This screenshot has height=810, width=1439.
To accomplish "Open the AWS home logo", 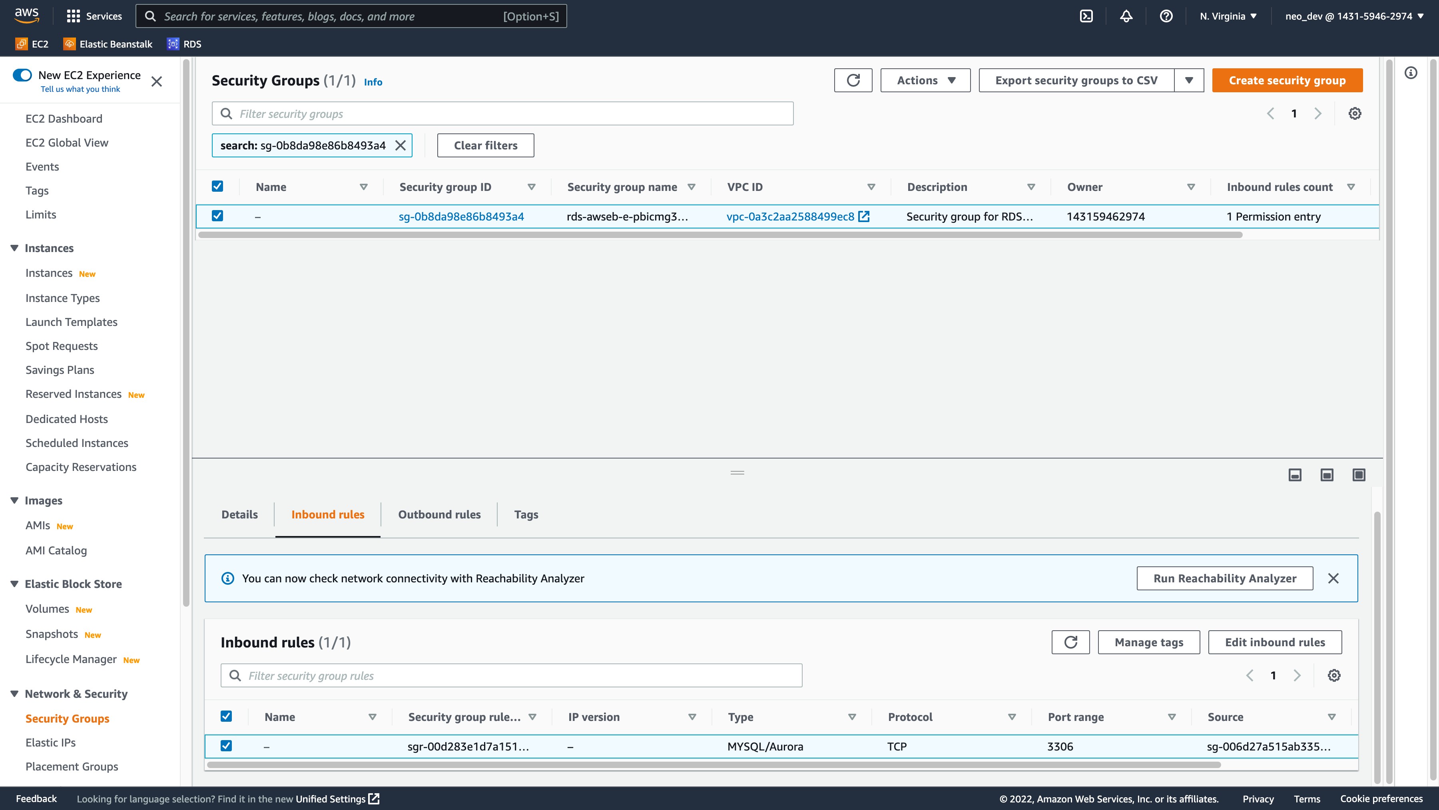I will [27, 16].
